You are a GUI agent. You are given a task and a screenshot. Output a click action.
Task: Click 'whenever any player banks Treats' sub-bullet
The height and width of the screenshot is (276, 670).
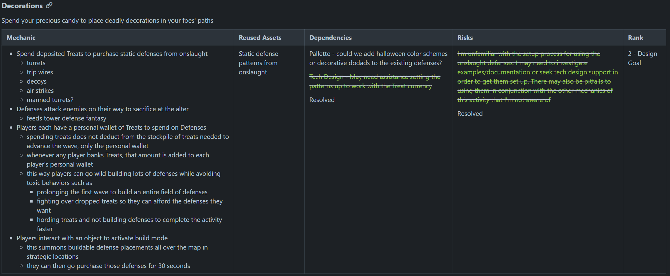(118, 160)
